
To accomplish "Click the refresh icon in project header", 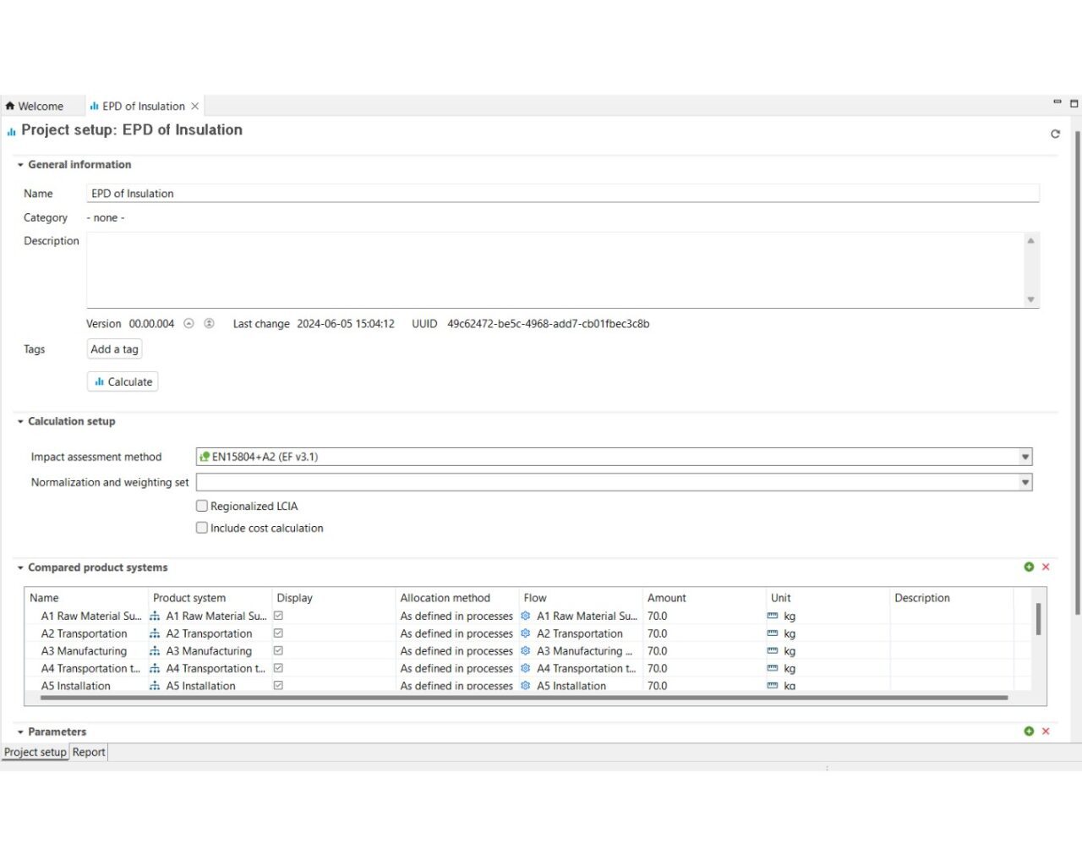I will (x=1055, y=134).
